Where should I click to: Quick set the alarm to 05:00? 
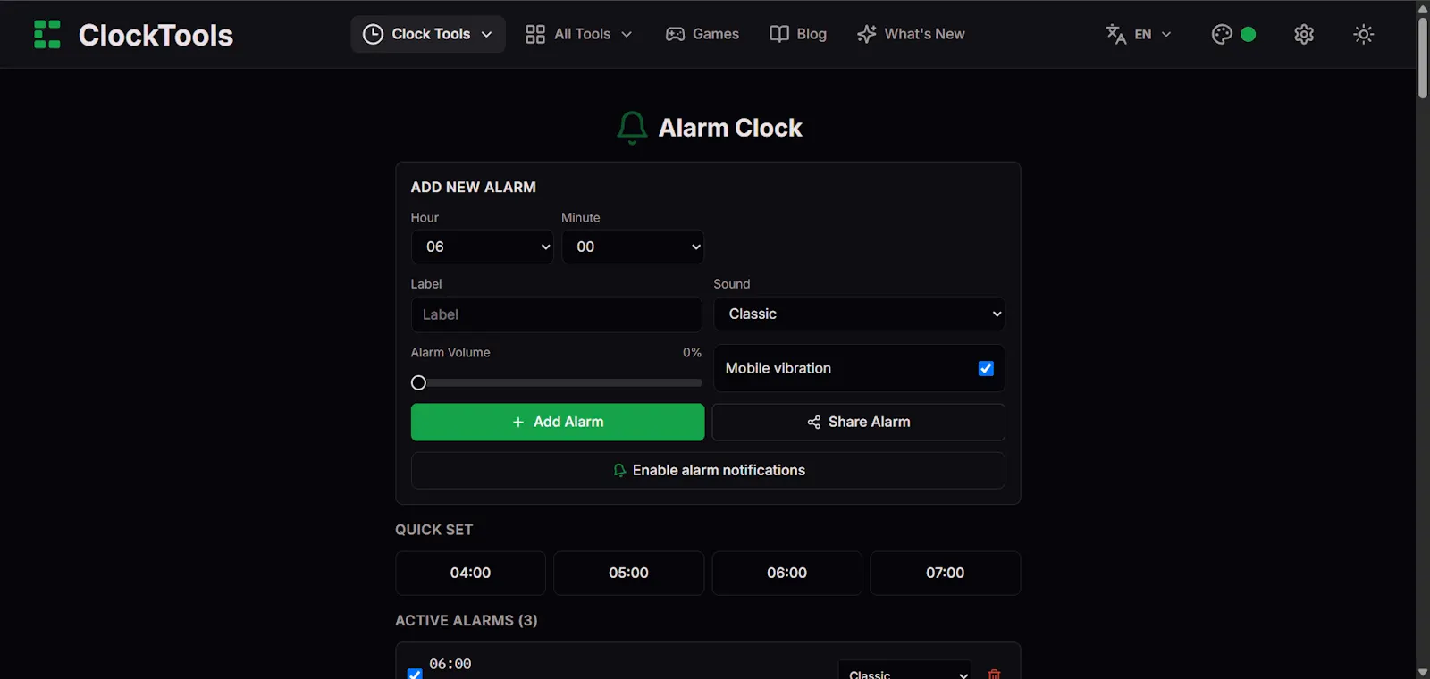[628, 573]
